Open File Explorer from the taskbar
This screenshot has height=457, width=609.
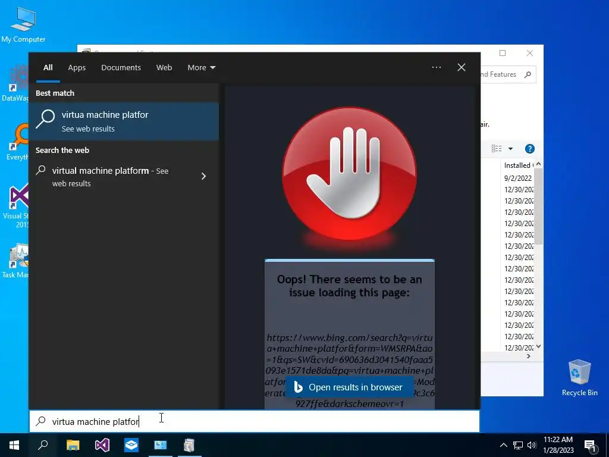click(x=73, y=445)
